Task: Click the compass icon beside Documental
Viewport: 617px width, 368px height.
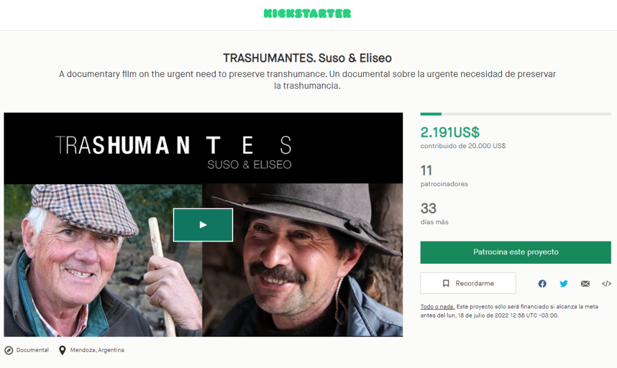Action: pyautogui.click(x=8, y=350)
